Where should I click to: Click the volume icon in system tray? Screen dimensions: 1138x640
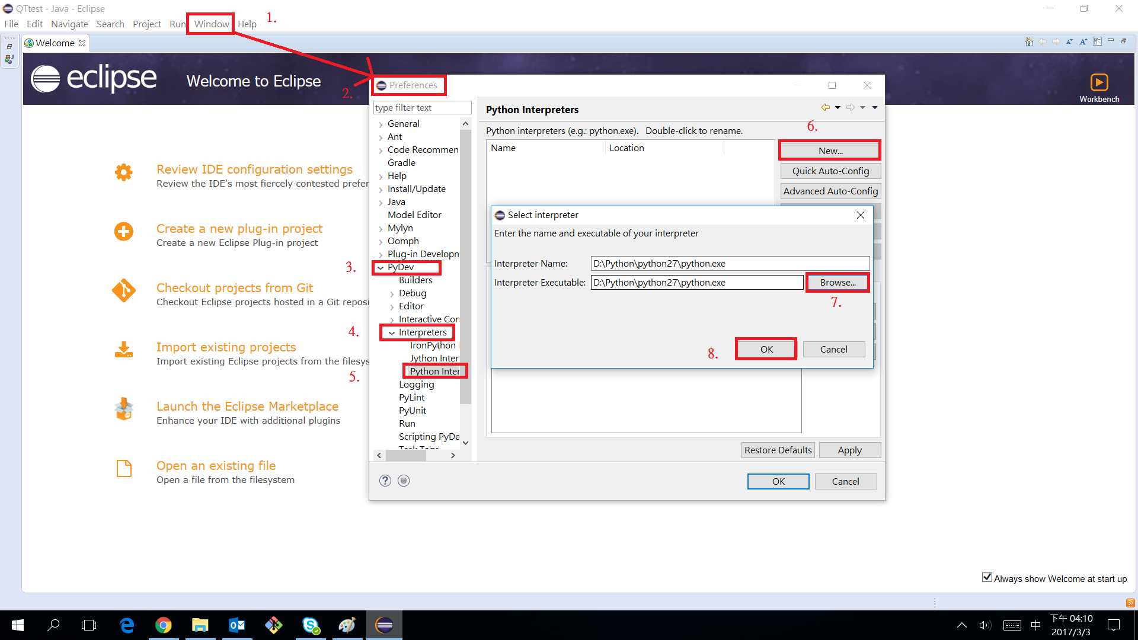click(985, 625)
